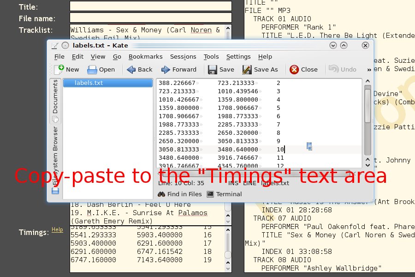Image resolution: width=415 pixels, height=277 pixels.
Task: Click value 2650.320000 at line start
Action: coord(178,141)
